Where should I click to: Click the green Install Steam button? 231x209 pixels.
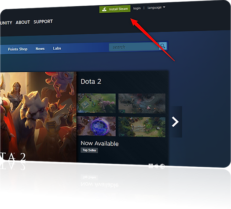tap(115, 9)
